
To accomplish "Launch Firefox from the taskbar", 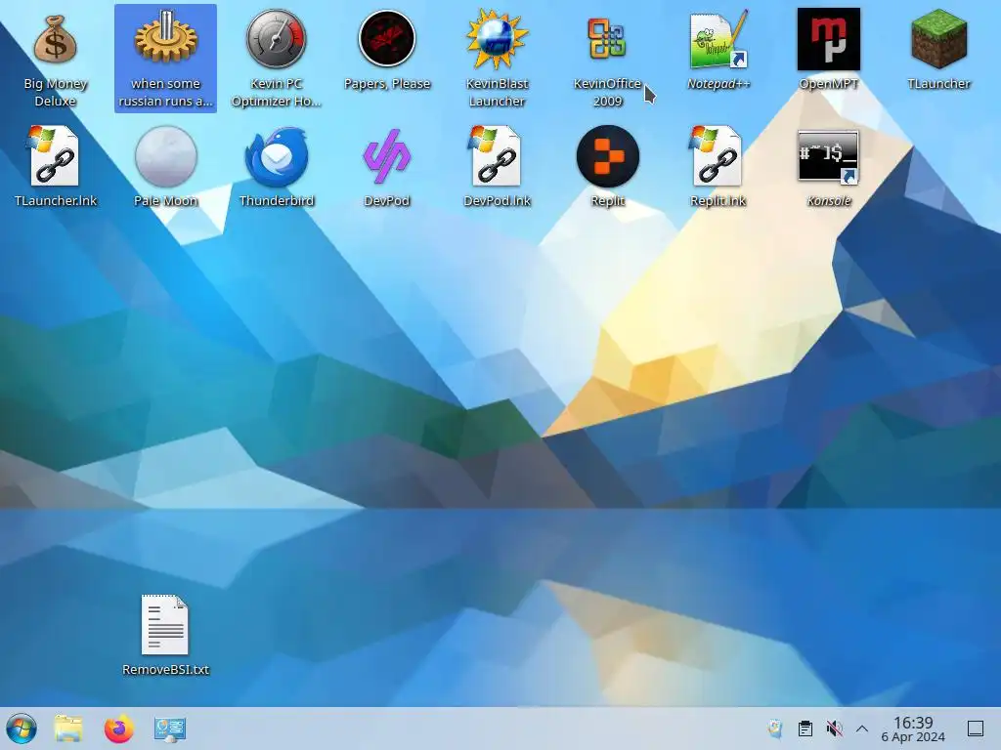I will pyautogui.click(x=118, y=729).
